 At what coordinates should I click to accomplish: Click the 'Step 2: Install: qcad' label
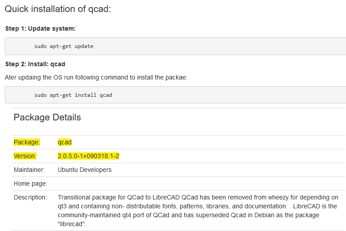pos(35,64)
